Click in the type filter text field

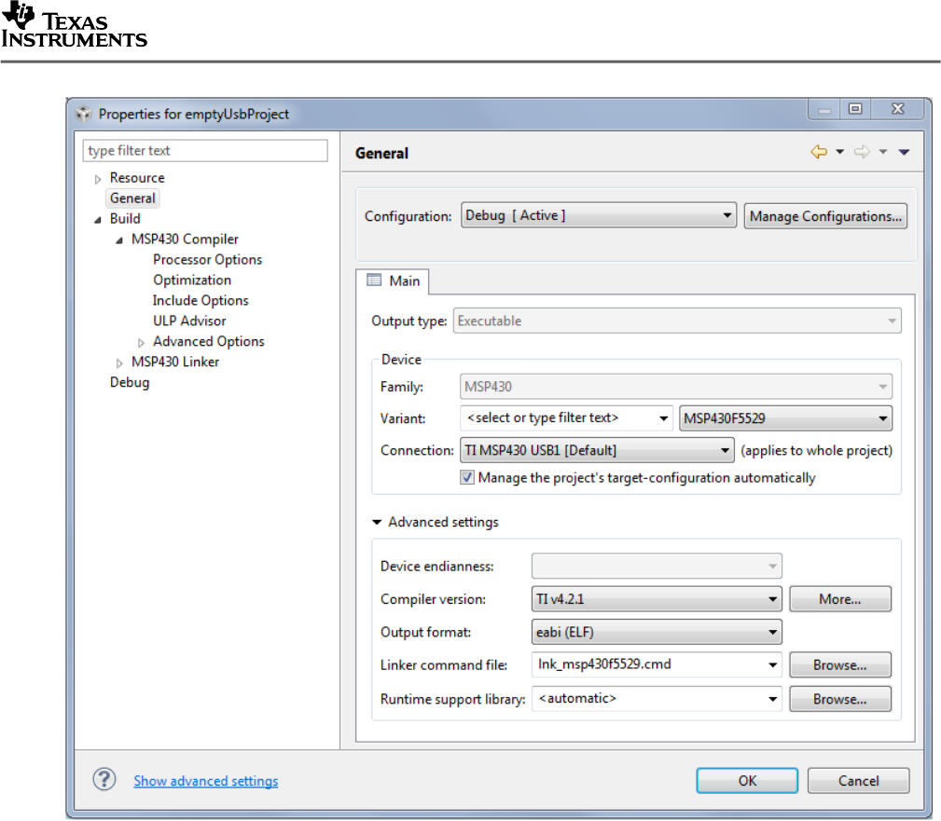[x=205, y=151]
